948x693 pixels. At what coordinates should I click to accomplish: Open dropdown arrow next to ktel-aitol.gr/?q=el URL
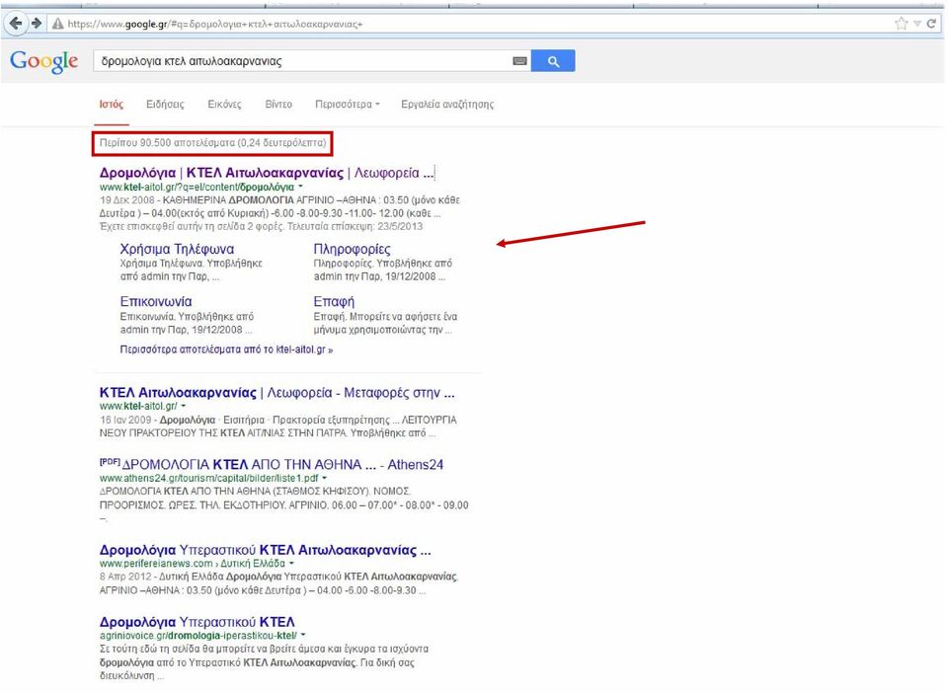coord(300,187)
